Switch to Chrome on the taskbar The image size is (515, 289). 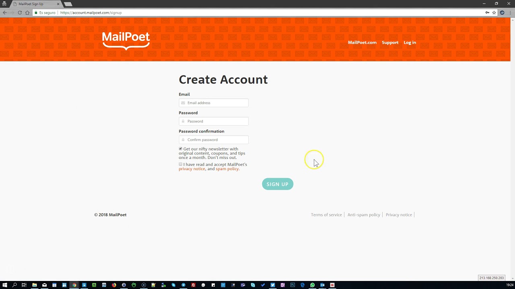(x=74, y=285)
